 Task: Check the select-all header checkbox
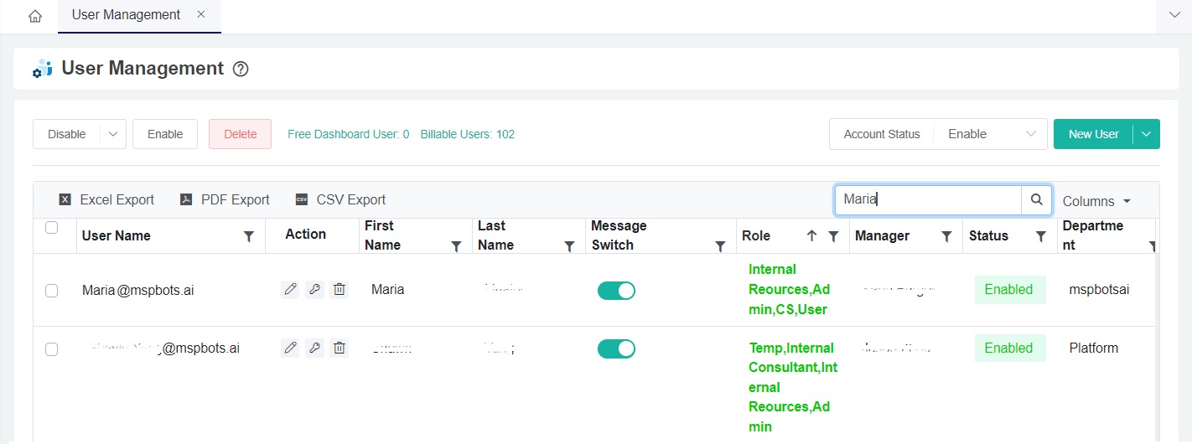tap(51, 227)
